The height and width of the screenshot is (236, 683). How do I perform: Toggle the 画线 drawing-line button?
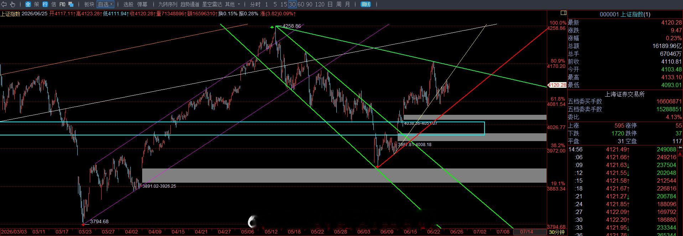click(x=366, y=4)
